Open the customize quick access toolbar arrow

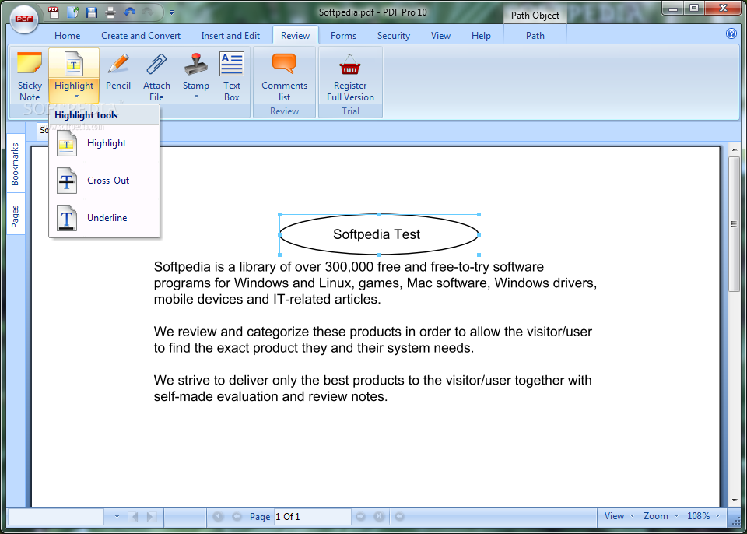pyautogui.click(x=171, y=13)
